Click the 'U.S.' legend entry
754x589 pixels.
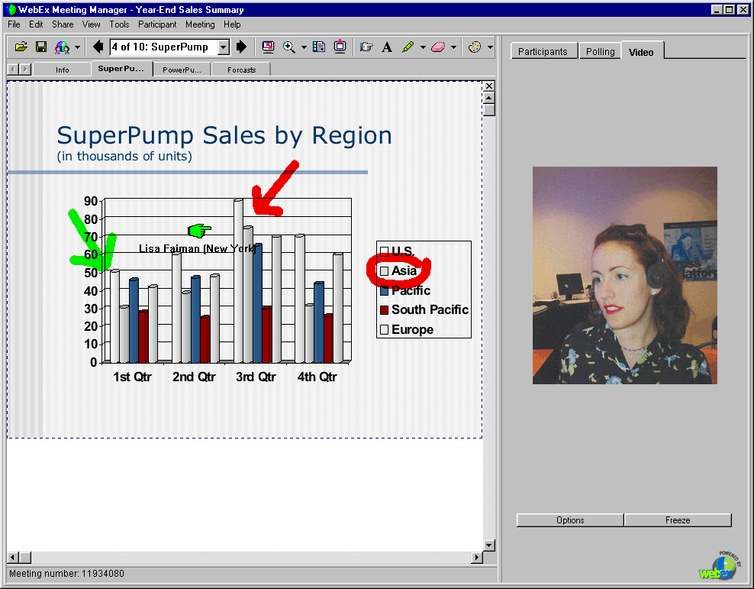397,251
